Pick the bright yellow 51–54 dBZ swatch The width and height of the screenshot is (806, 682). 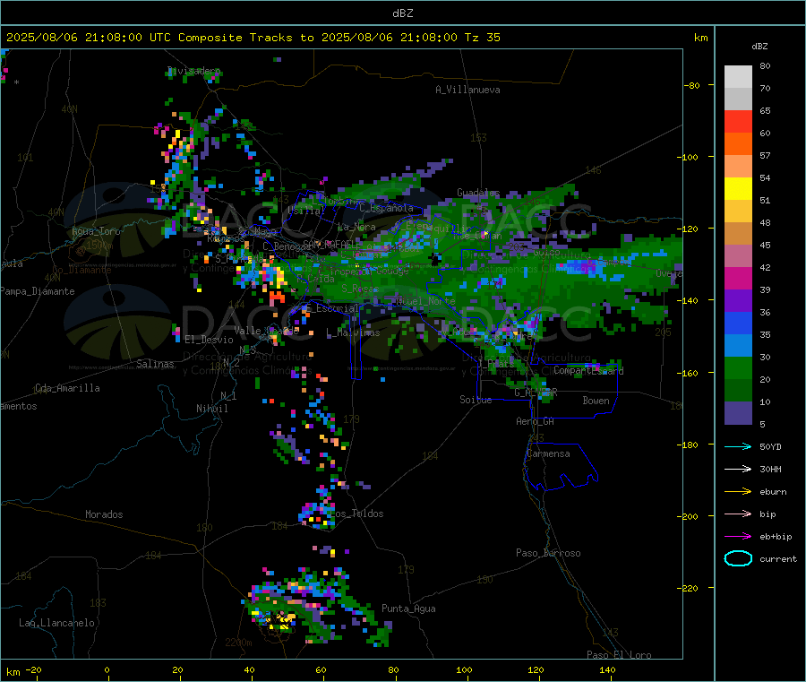(x=738, y=189)
